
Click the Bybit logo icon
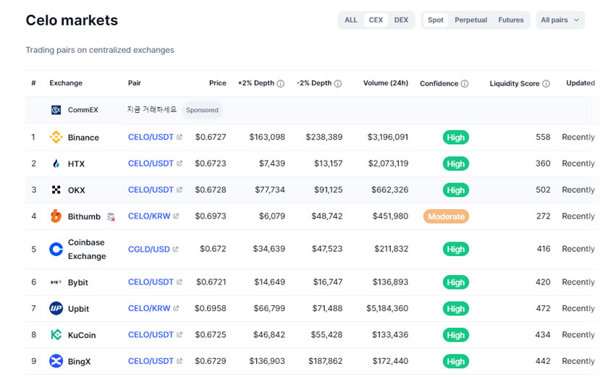(56, 282)
